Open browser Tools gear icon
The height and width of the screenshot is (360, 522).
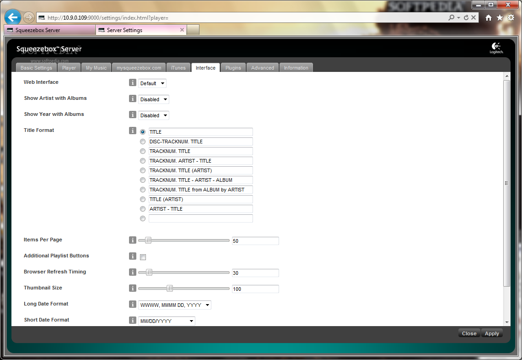[x=511, y=18]
